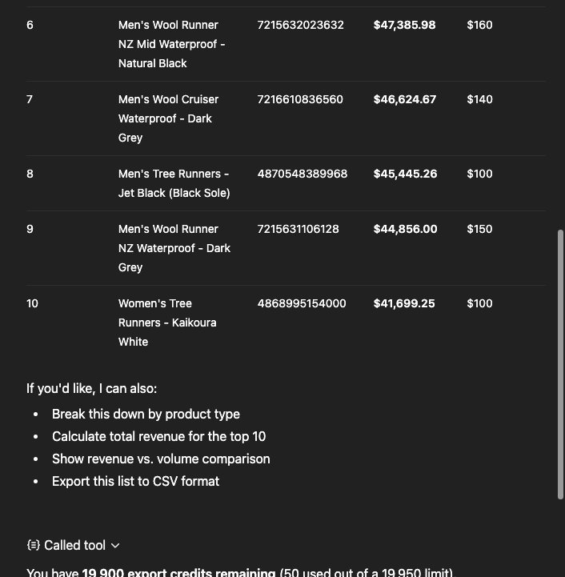Select revenue value $47,385.98

point(404,25)
